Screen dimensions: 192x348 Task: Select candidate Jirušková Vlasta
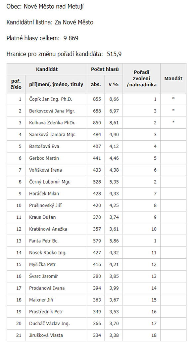(x=46, y=335)
